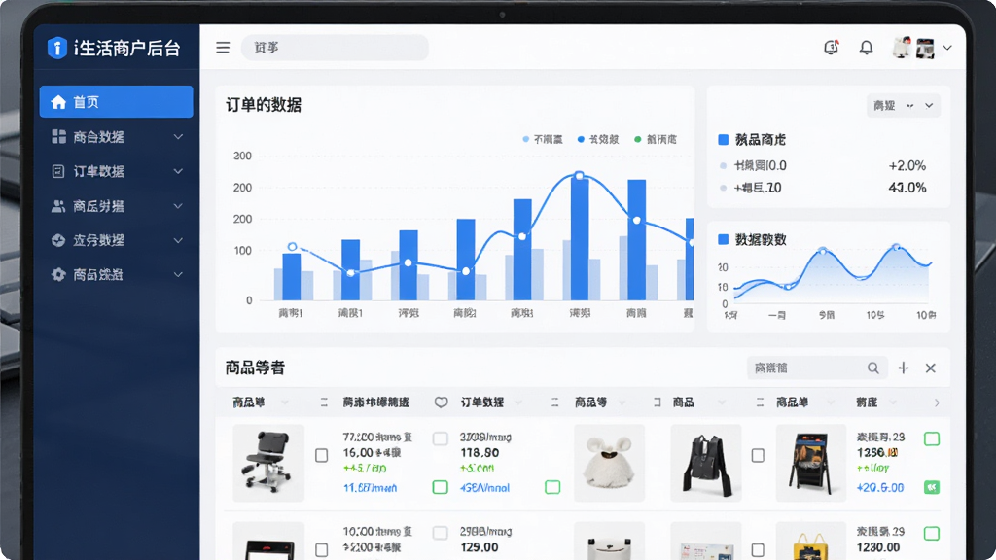Click the pie chart icon in sidebar
Screen dimensions: 996x560
[x=58, y=240]
